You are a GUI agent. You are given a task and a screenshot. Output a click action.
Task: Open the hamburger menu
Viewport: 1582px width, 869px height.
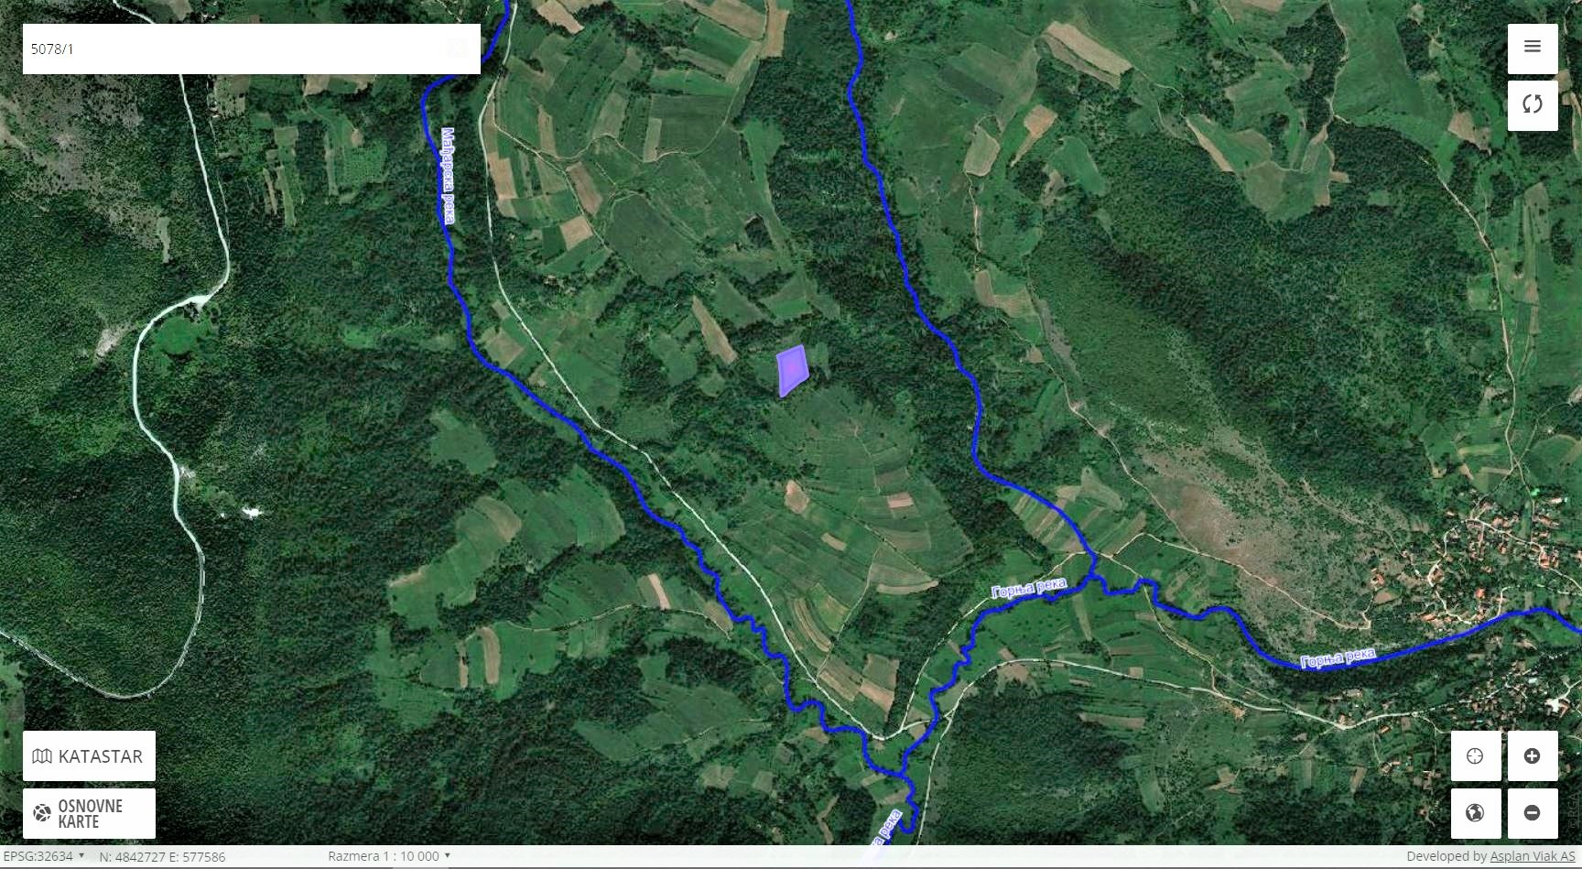click(1533, 49)
